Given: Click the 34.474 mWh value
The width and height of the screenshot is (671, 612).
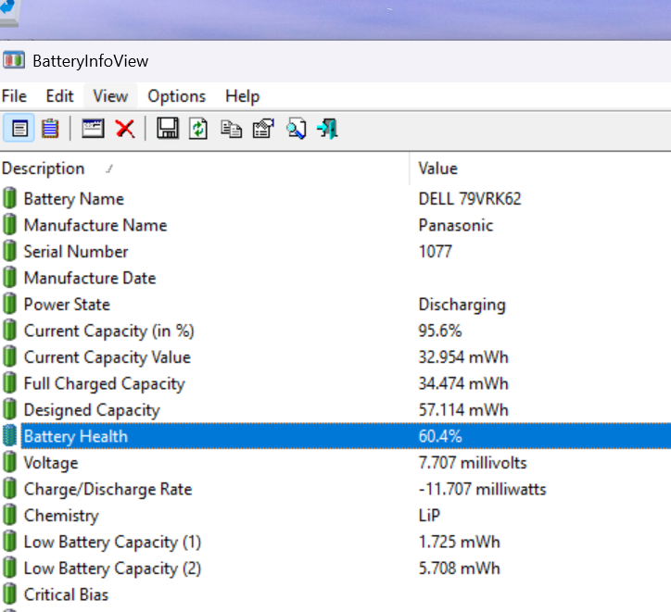Looking at the screenshot, I should coord(463,383).
